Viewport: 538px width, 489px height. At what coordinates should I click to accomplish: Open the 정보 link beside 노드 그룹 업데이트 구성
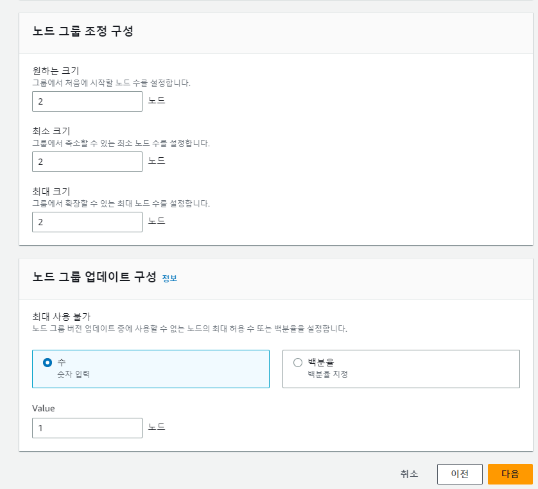[169, 278]
